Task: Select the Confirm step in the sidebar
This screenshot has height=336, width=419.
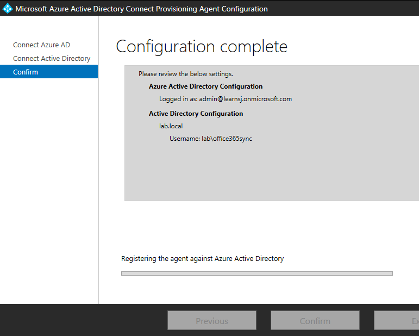Action: pos(26,72)
